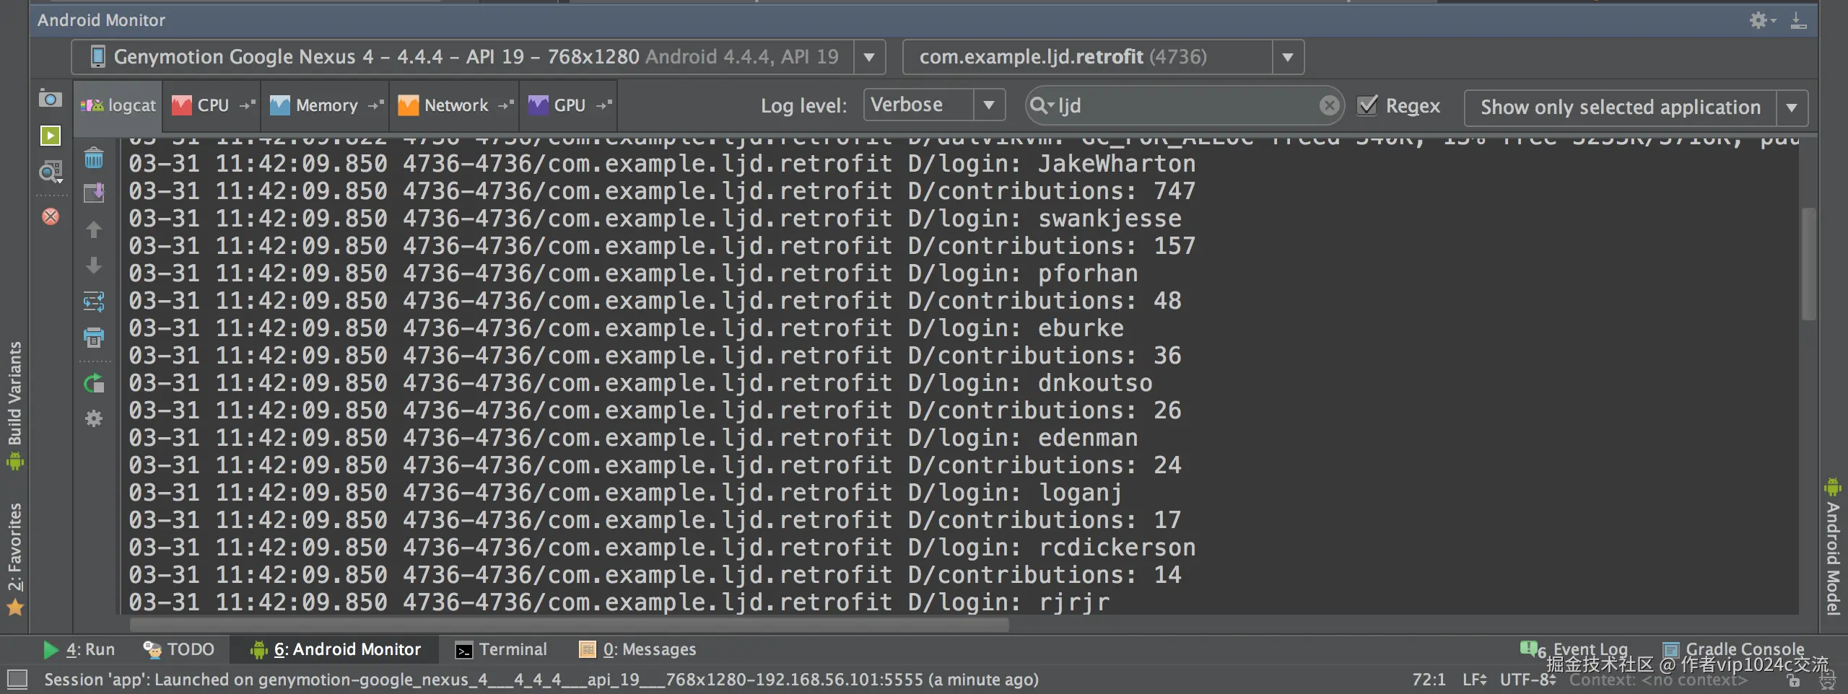This screenshot has width=1848, height=694.
Task: Open the TODO tool window
Action: coord(178,649)
